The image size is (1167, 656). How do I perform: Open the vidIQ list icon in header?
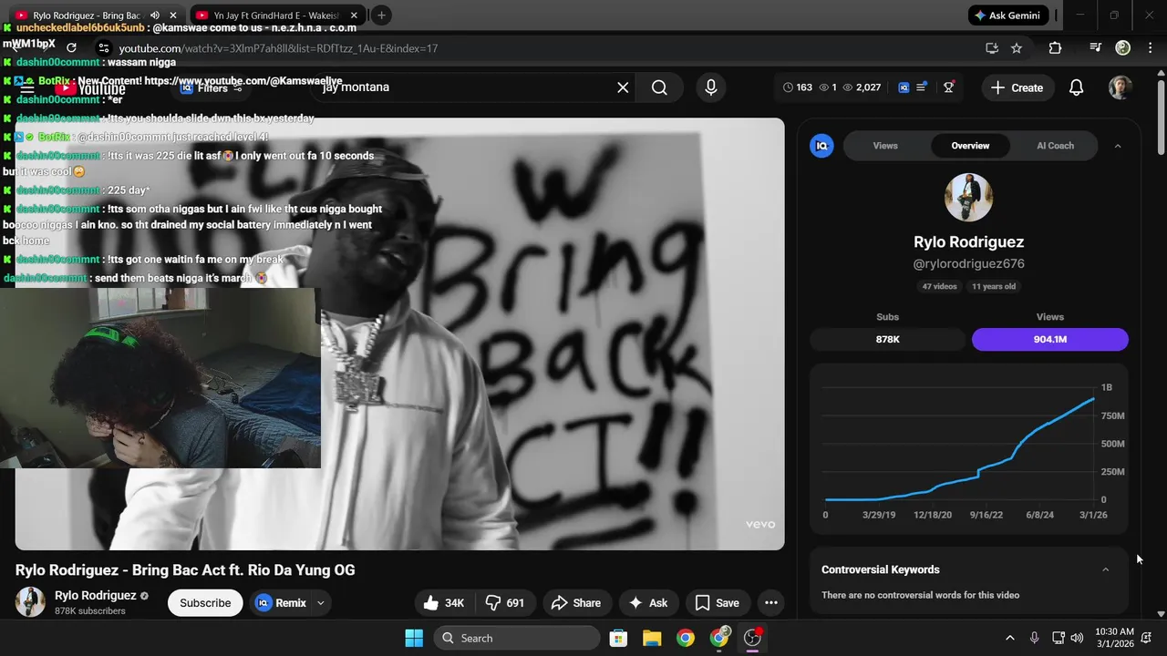[x=922, y=87]
